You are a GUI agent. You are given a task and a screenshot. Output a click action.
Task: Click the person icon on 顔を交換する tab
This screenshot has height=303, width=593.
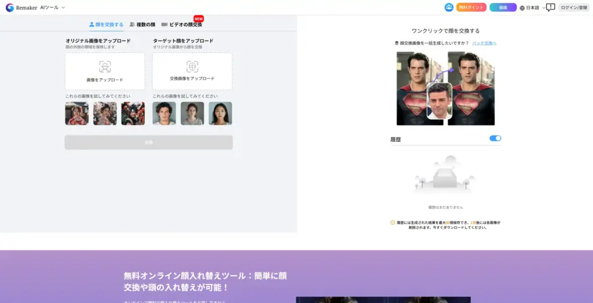pyautogui.click(x=91, y=24)
